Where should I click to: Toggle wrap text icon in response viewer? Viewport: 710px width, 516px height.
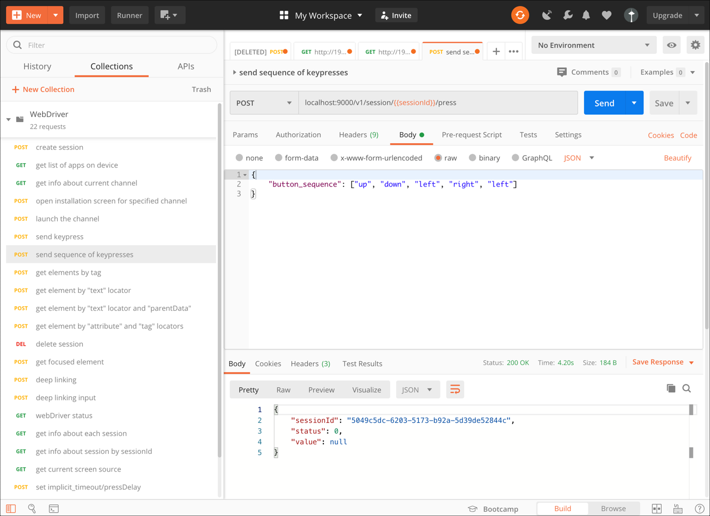click(455, 389)
